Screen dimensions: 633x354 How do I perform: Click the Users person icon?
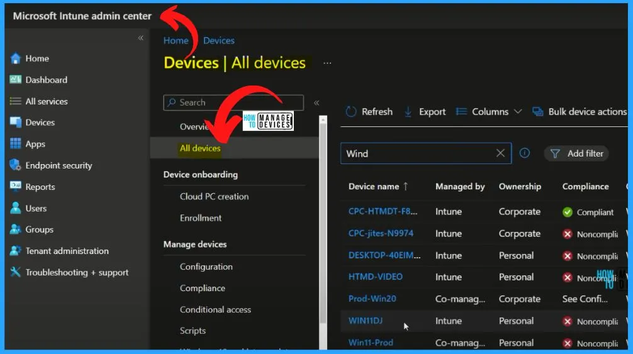click(x=15, y=208)
